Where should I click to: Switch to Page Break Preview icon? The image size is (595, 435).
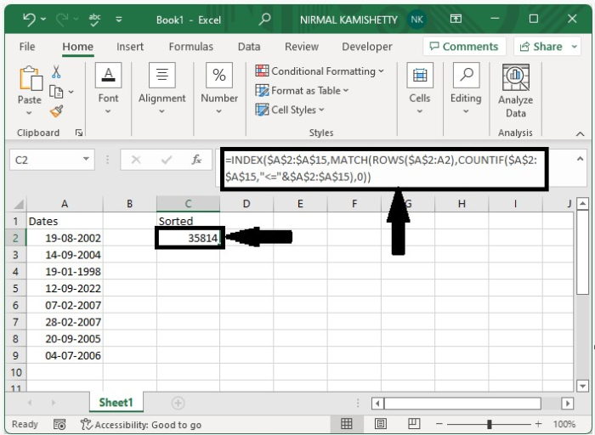click(x=414, y=424)
